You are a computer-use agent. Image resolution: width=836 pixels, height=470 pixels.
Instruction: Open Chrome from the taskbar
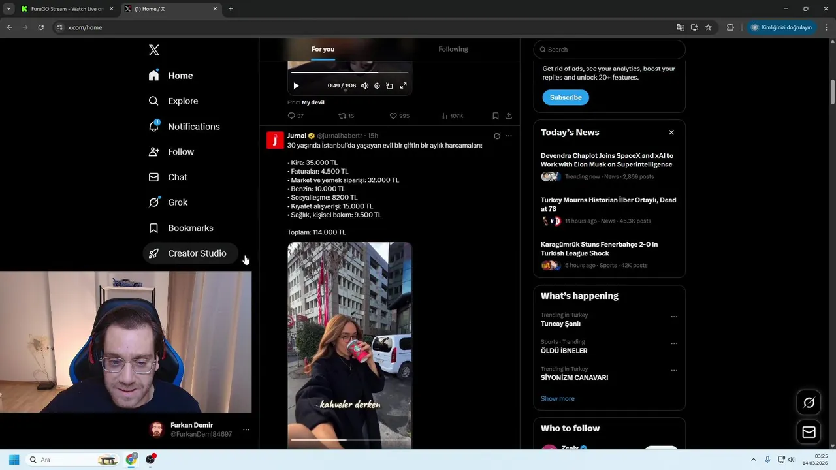(131, 460)
